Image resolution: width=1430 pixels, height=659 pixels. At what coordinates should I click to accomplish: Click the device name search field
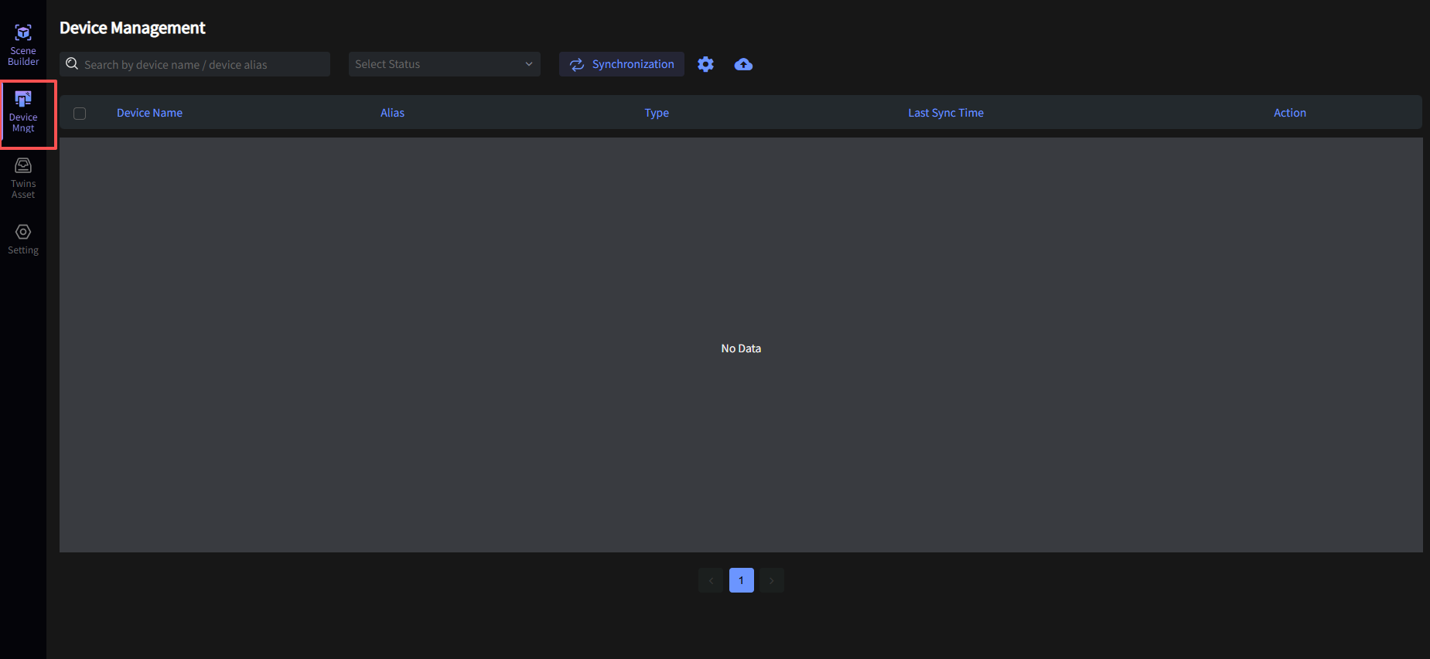[201, 65]
